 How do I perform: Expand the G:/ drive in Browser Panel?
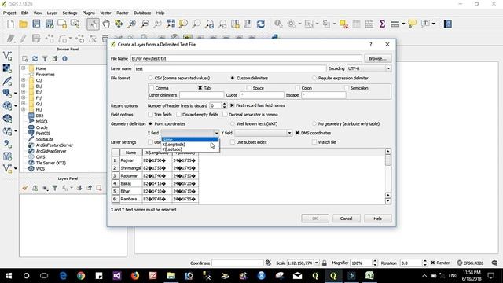(23, 104)
